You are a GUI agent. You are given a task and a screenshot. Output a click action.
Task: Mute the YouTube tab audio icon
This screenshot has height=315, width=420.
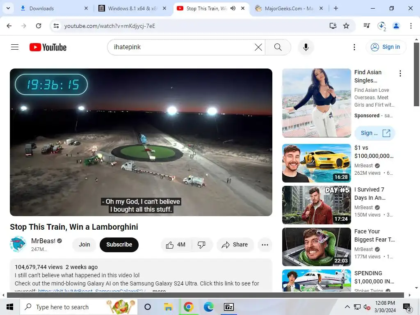tap(233, 8)
